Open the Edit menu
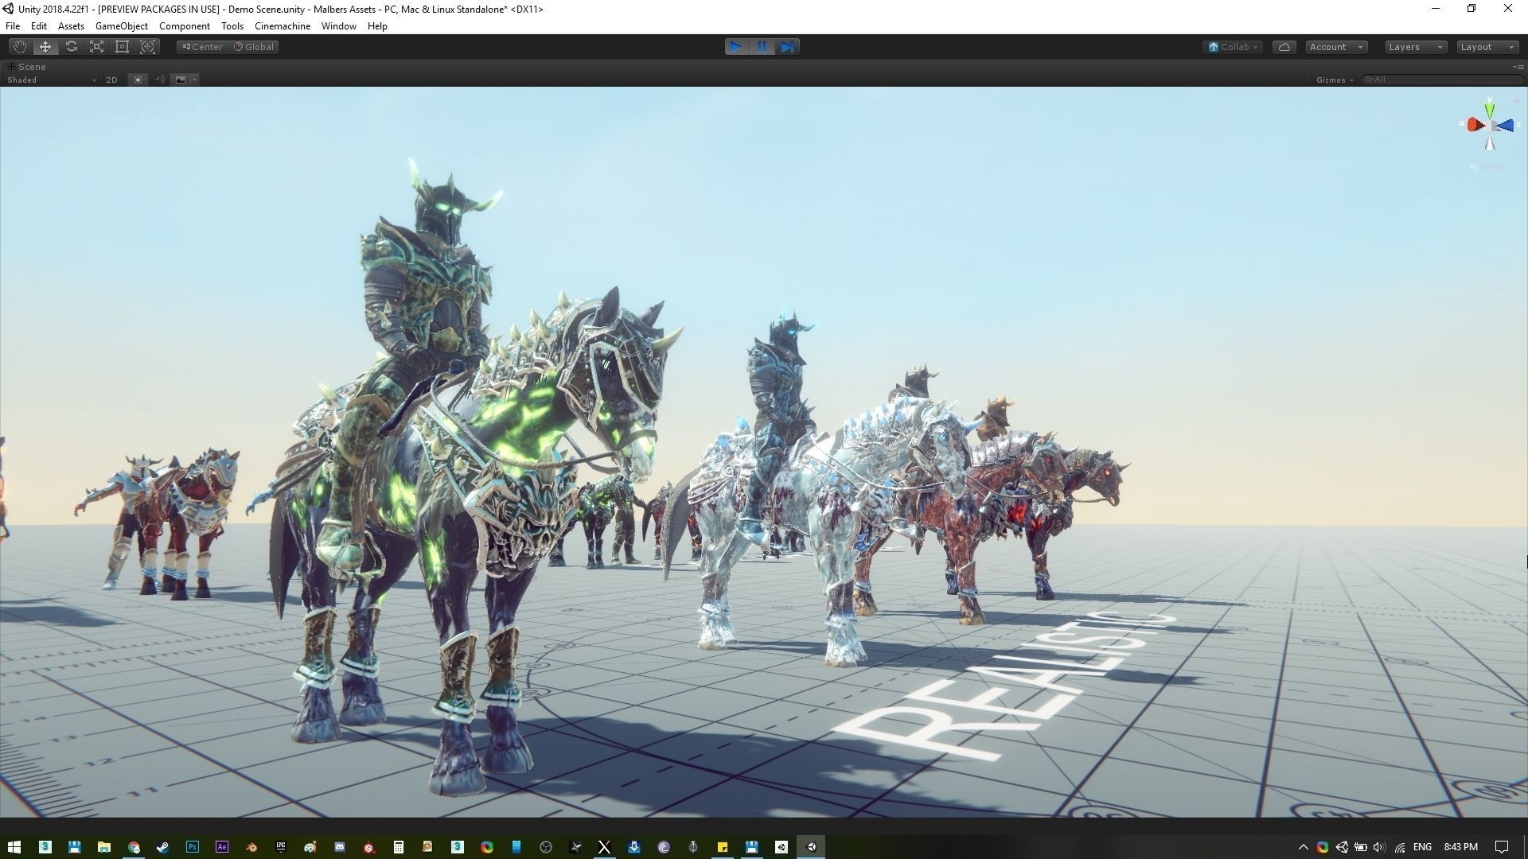The width and height of the screenshot is (1528, 859). click(39, 26)
